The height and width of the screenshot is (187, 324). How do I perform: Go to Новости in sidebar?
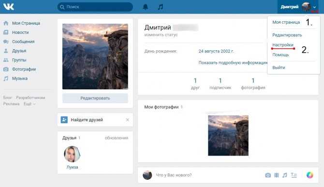[20, 32]
